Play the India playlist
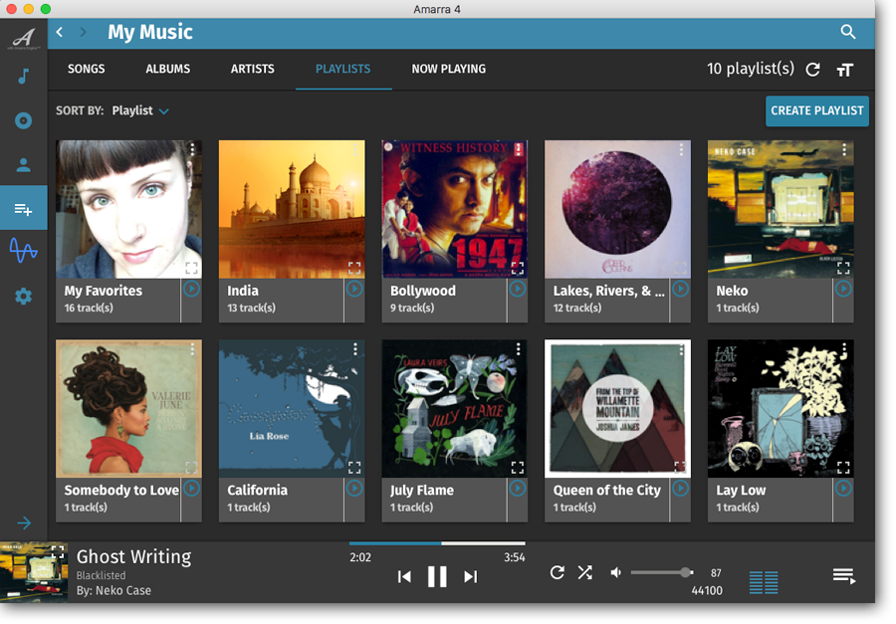896x624 pixels. tap(354, 290)
